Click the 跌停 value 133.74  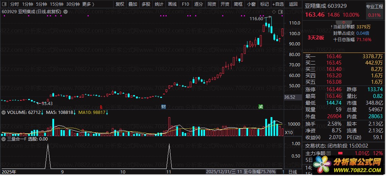coord(375,89)
